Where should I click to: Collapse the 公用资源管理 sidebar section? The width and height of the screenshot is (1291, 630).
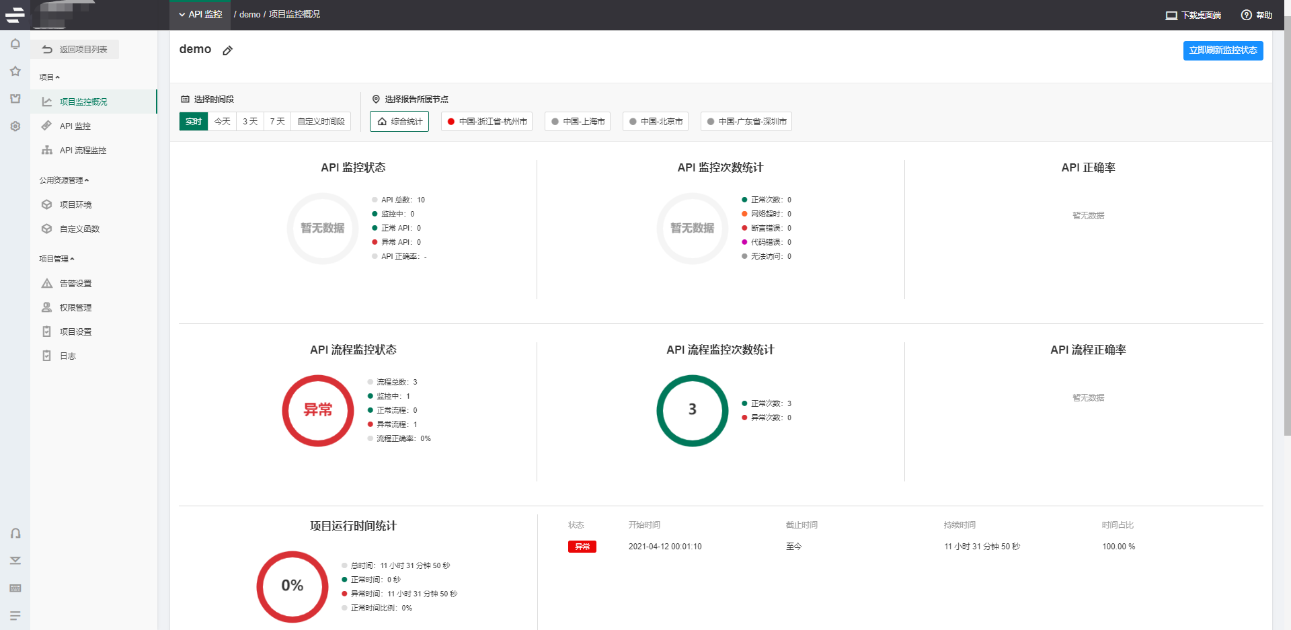tap(64, 180)
